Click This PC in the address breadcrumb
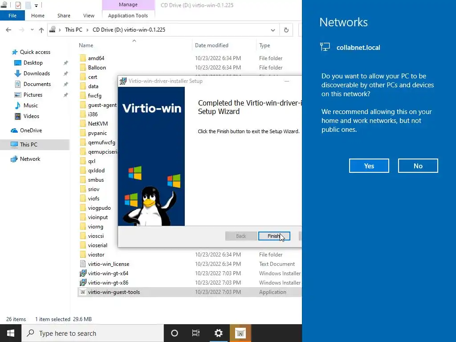456x342 pixels. [73, 30]
